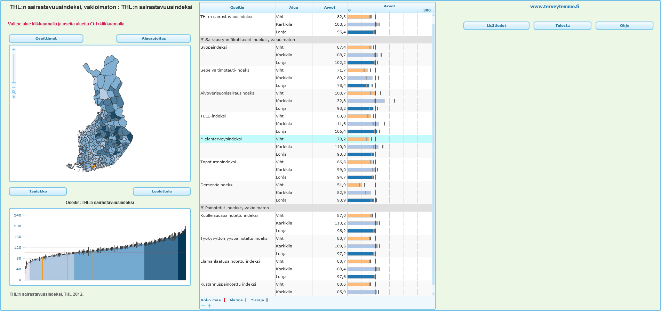Viewport: 661px width, 311px height.
Task: Select the Tapaturmaindeksi indicator
Action: click(218, 162)
